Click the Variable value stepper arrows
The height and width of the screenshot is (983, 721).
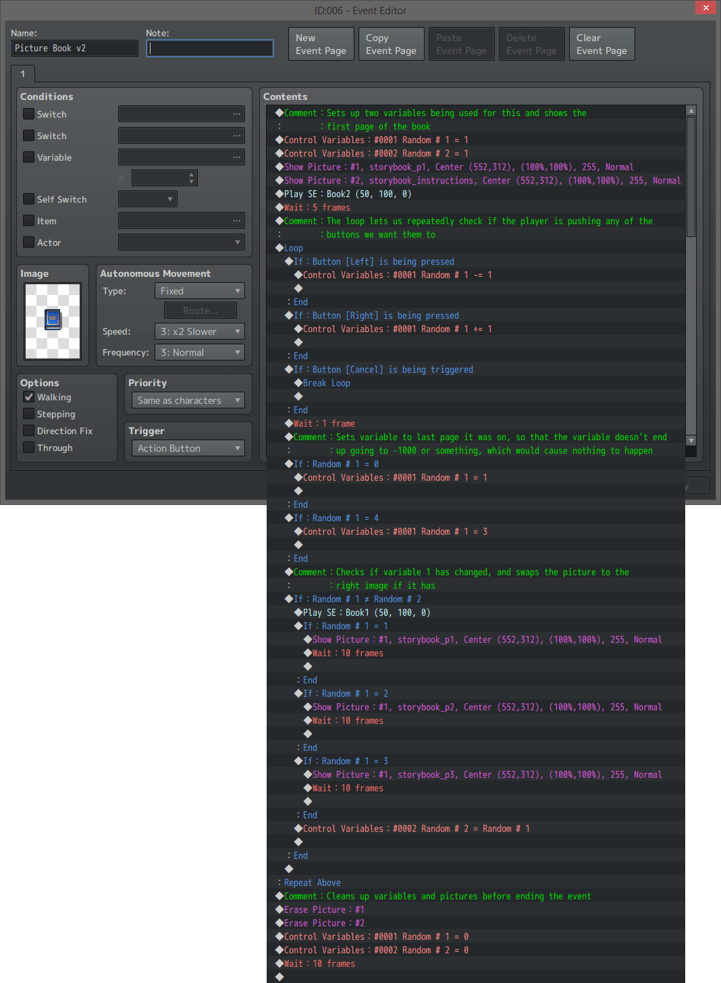pos(192,178)
